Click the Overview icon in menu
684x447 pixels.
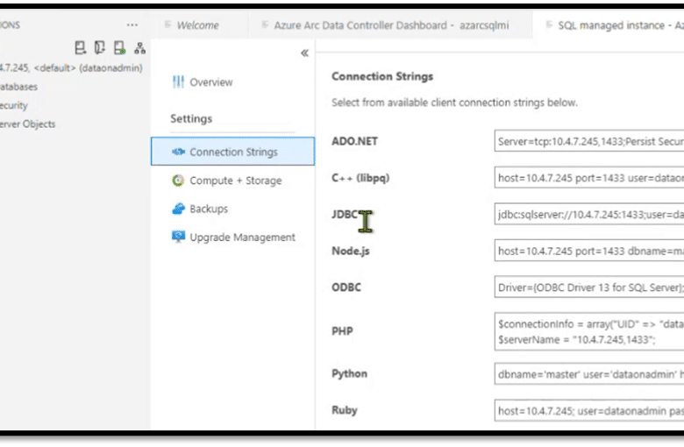[x=178, y=82]
